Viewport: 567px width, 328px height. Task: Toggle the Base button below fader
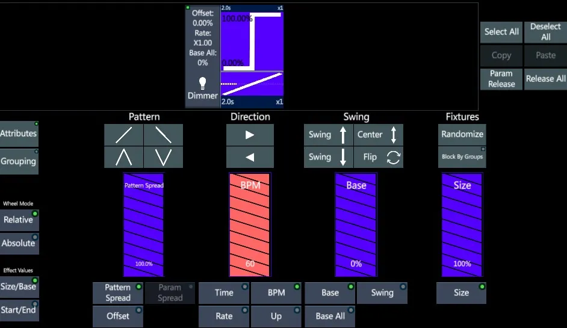tap(330, 293)
